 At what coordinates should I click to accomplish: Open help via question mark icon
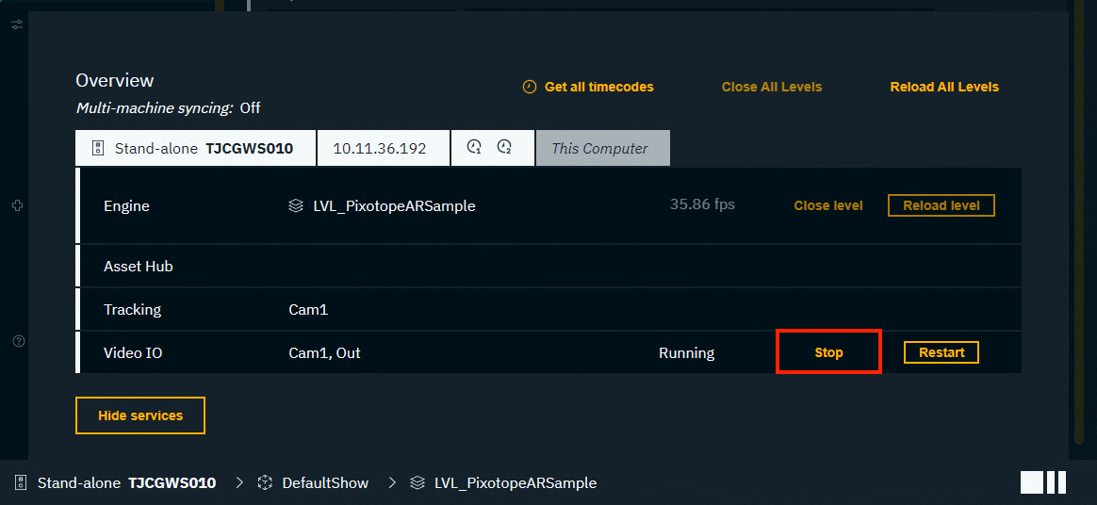18,341
